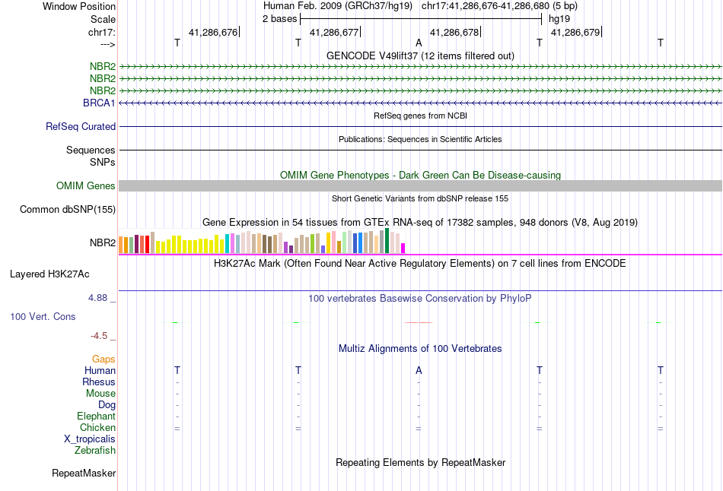Click the Elephant species label
Screen dimensions: 723x491
[97, 416]
